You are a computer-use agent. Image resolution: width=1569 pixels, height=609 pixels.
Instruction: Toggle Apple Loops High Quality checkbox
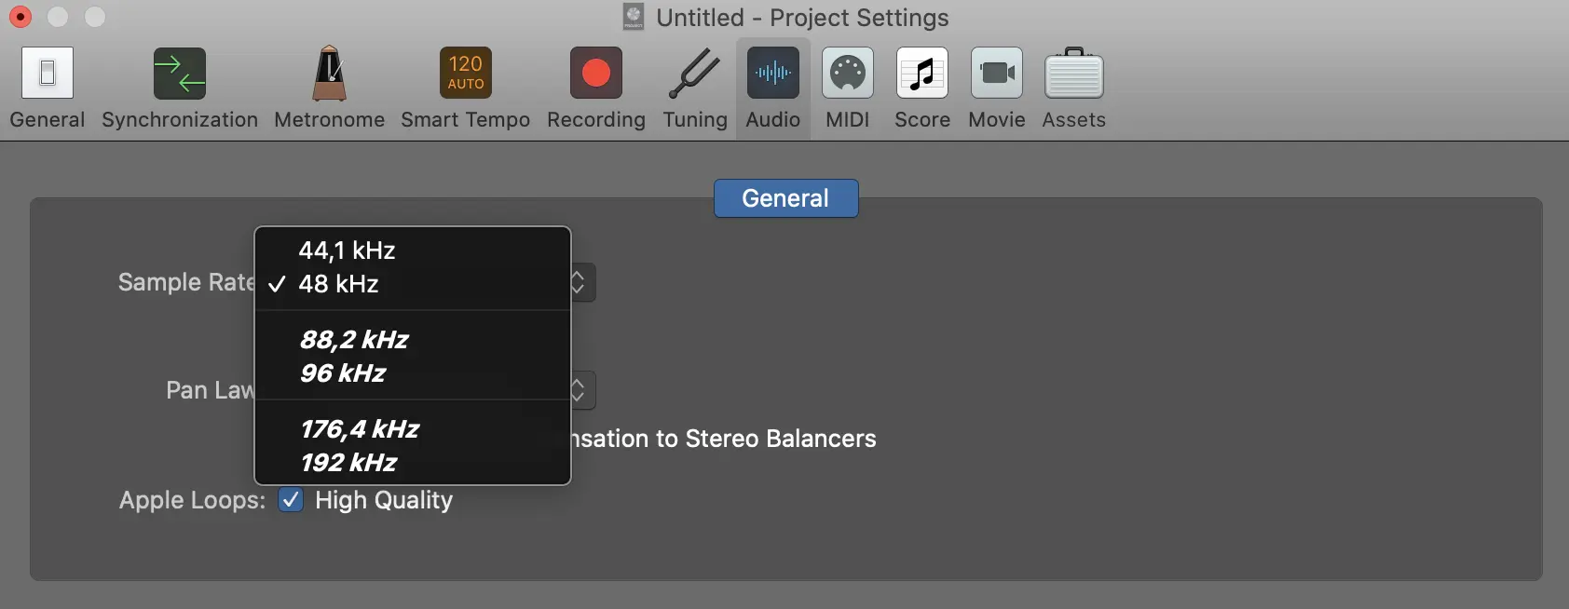291,500
